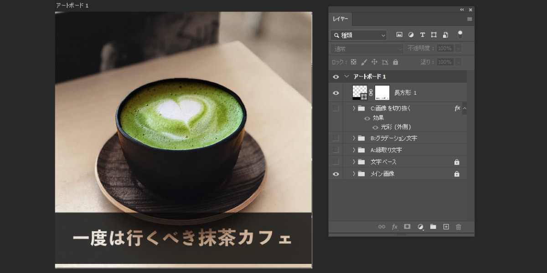Expand the C:画像を切り抜く group
The image size is (547, 273).
pyautogui.click(x=354, y=108)
